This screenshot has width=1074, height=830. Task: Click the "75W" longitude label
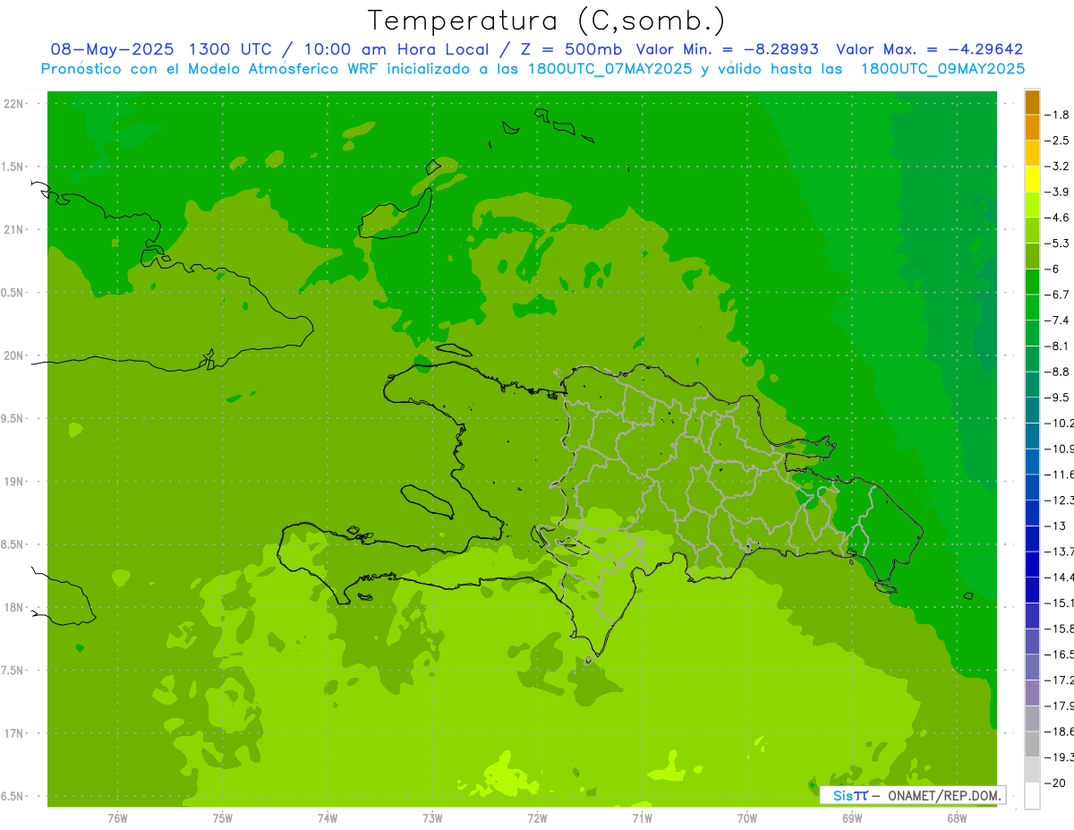click(x=223, y=818)
